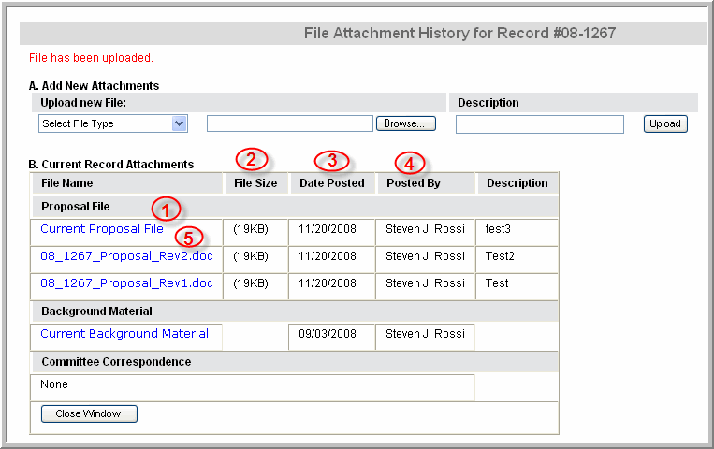Click file size cell of Current Proposal File

coord(255,232)
